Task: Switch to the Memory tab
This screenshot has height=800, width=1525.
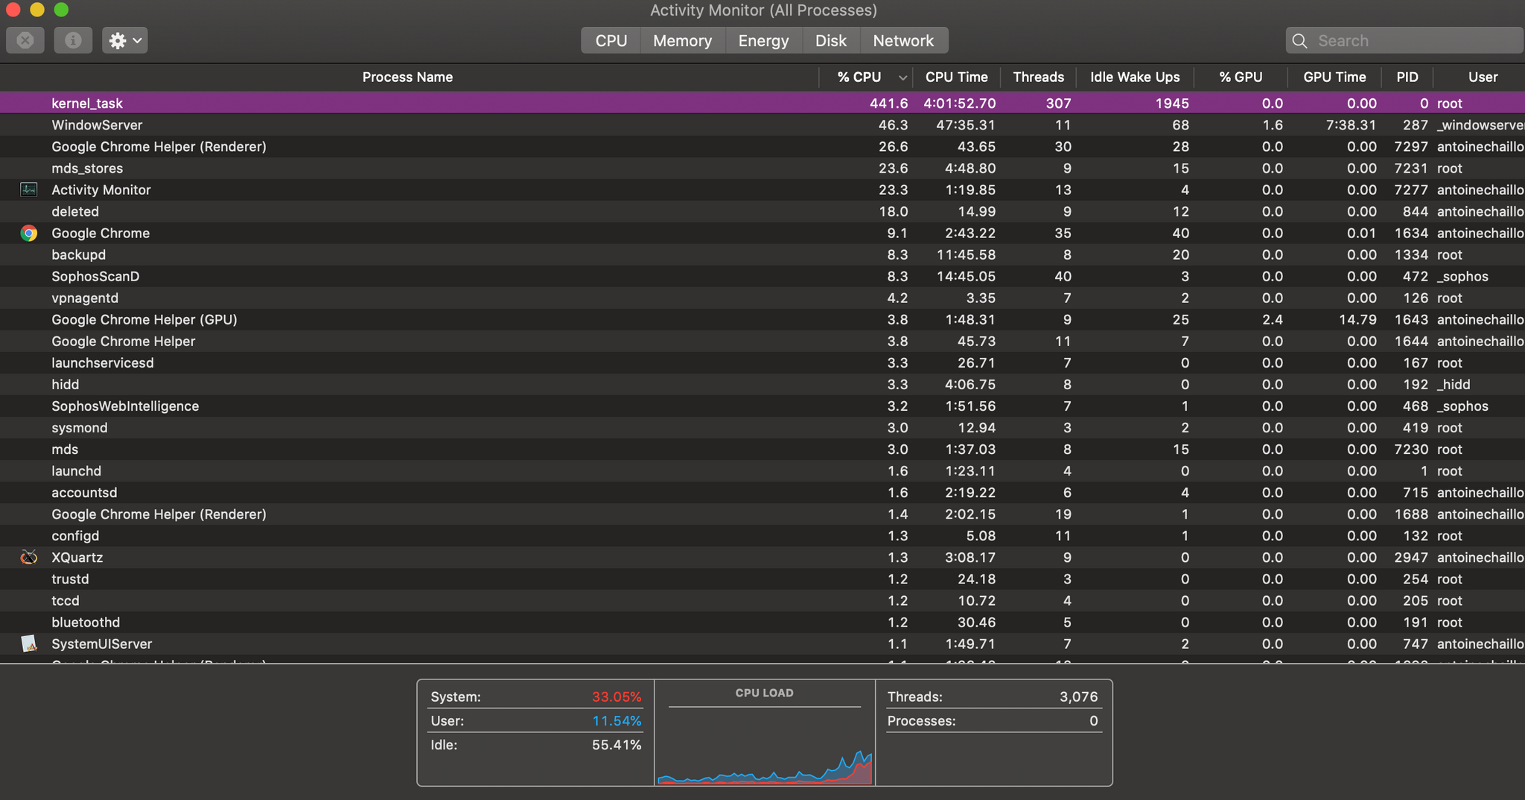Action: pyautogui.click(x=682, y=40)
